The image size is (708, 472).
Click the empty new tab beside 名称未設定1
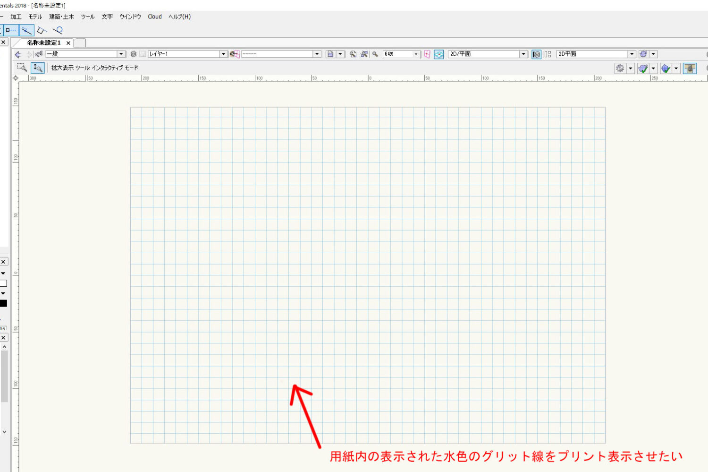pyautogui.click(x=80, y=43)
